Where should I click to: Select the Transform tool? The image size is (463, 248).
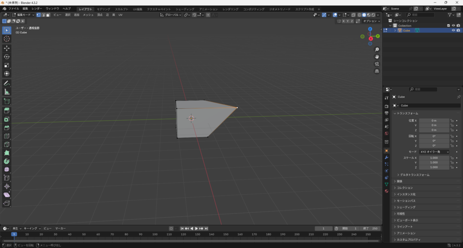coord(7,74)
